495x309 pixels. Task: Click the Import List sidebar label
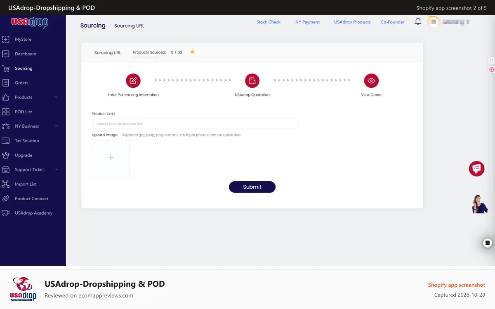tap(26, 184)
